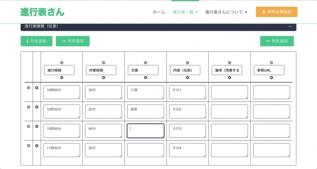
Task: Click the drag handle above 備考 column
Action: coord(229,63)
